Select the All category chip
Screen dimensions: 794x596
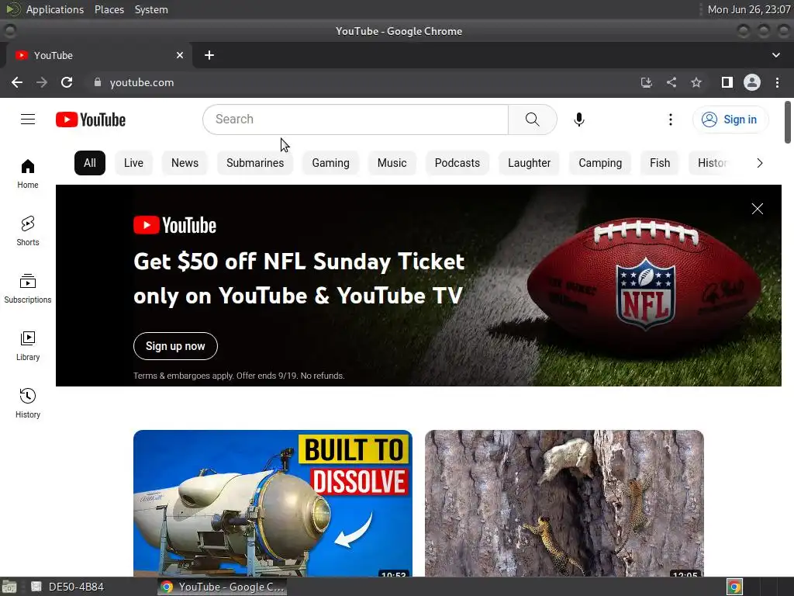coord(90,163)
